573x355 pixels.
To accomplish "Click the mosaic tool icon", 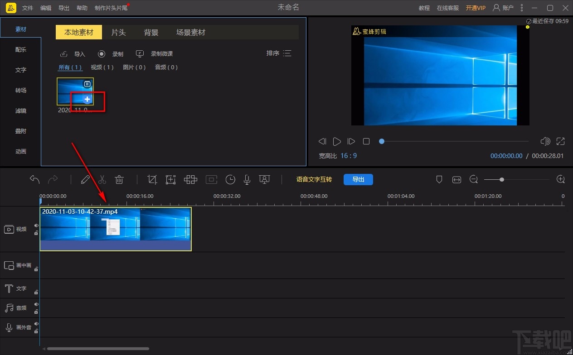I will click(x=190, y=180).
